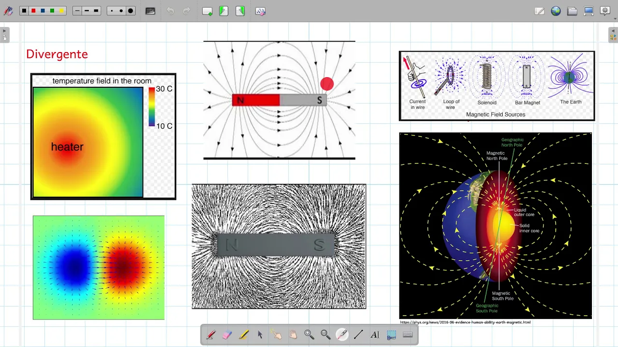Click the red 'Divergente' title text
Viewport: 618px width, 347px height.
pos(57,54)
